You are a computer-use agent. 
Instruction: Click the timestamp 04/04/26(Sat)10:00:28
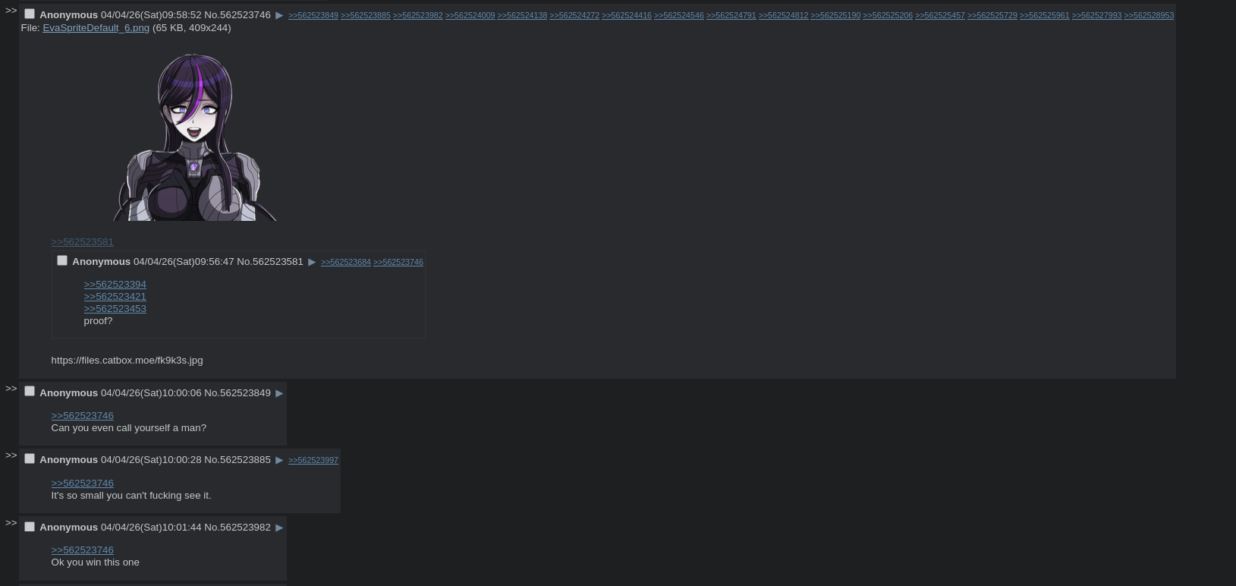[151, 459]
